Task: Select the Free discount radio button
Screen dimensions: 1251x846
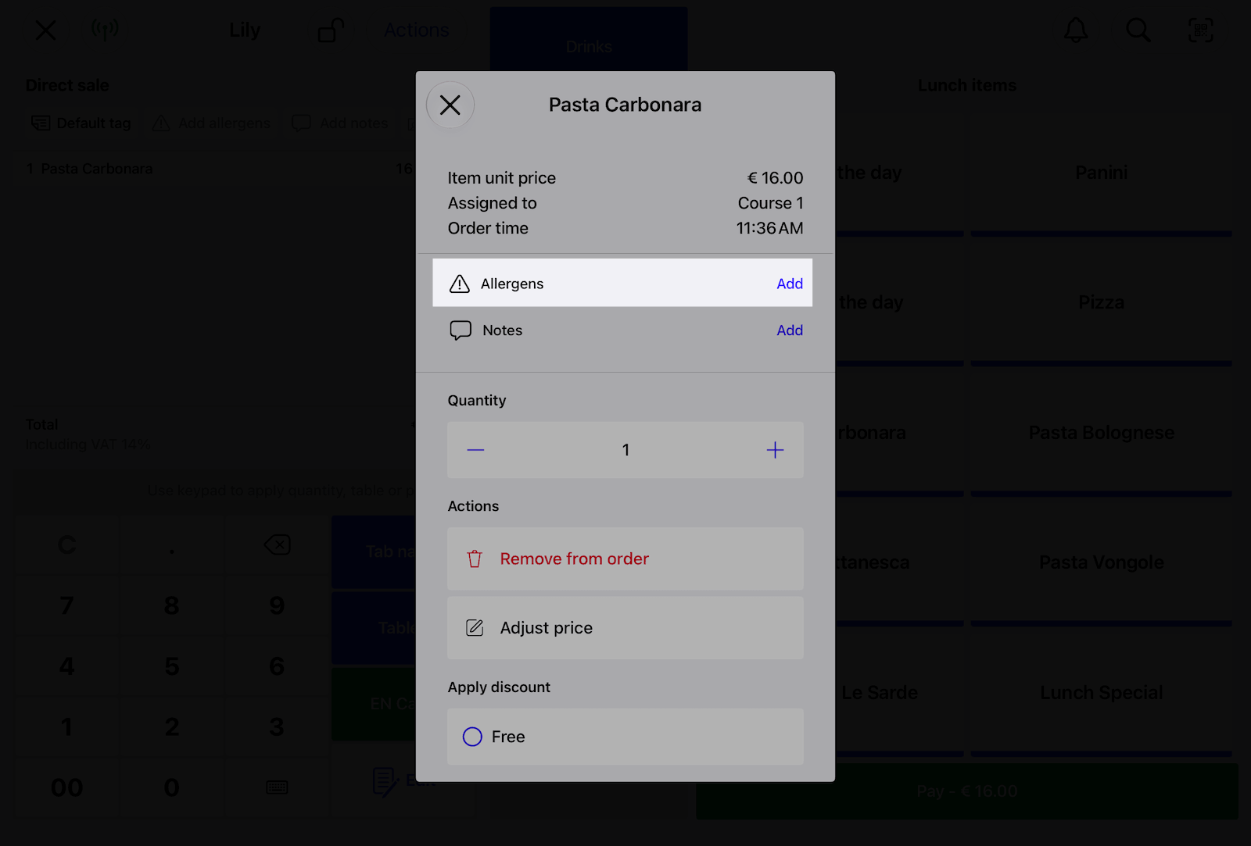Action: (472, 737)
